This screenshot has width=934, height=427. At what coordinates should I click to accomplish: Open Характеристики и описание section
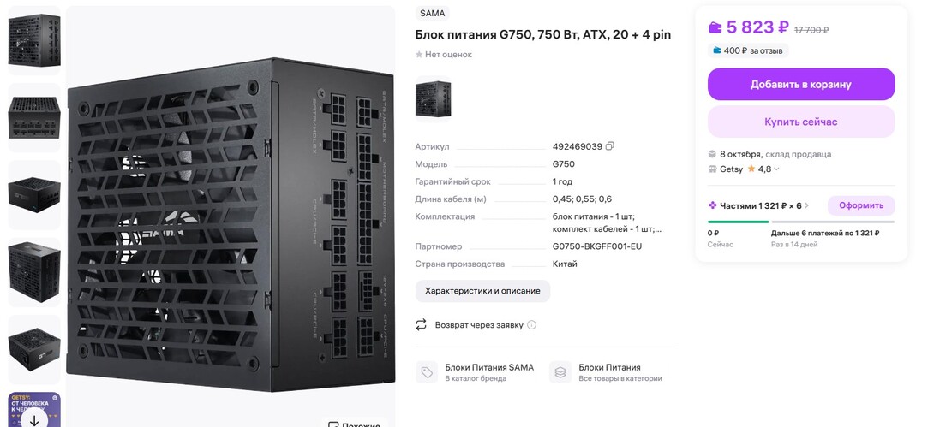(x=482, y=291)
